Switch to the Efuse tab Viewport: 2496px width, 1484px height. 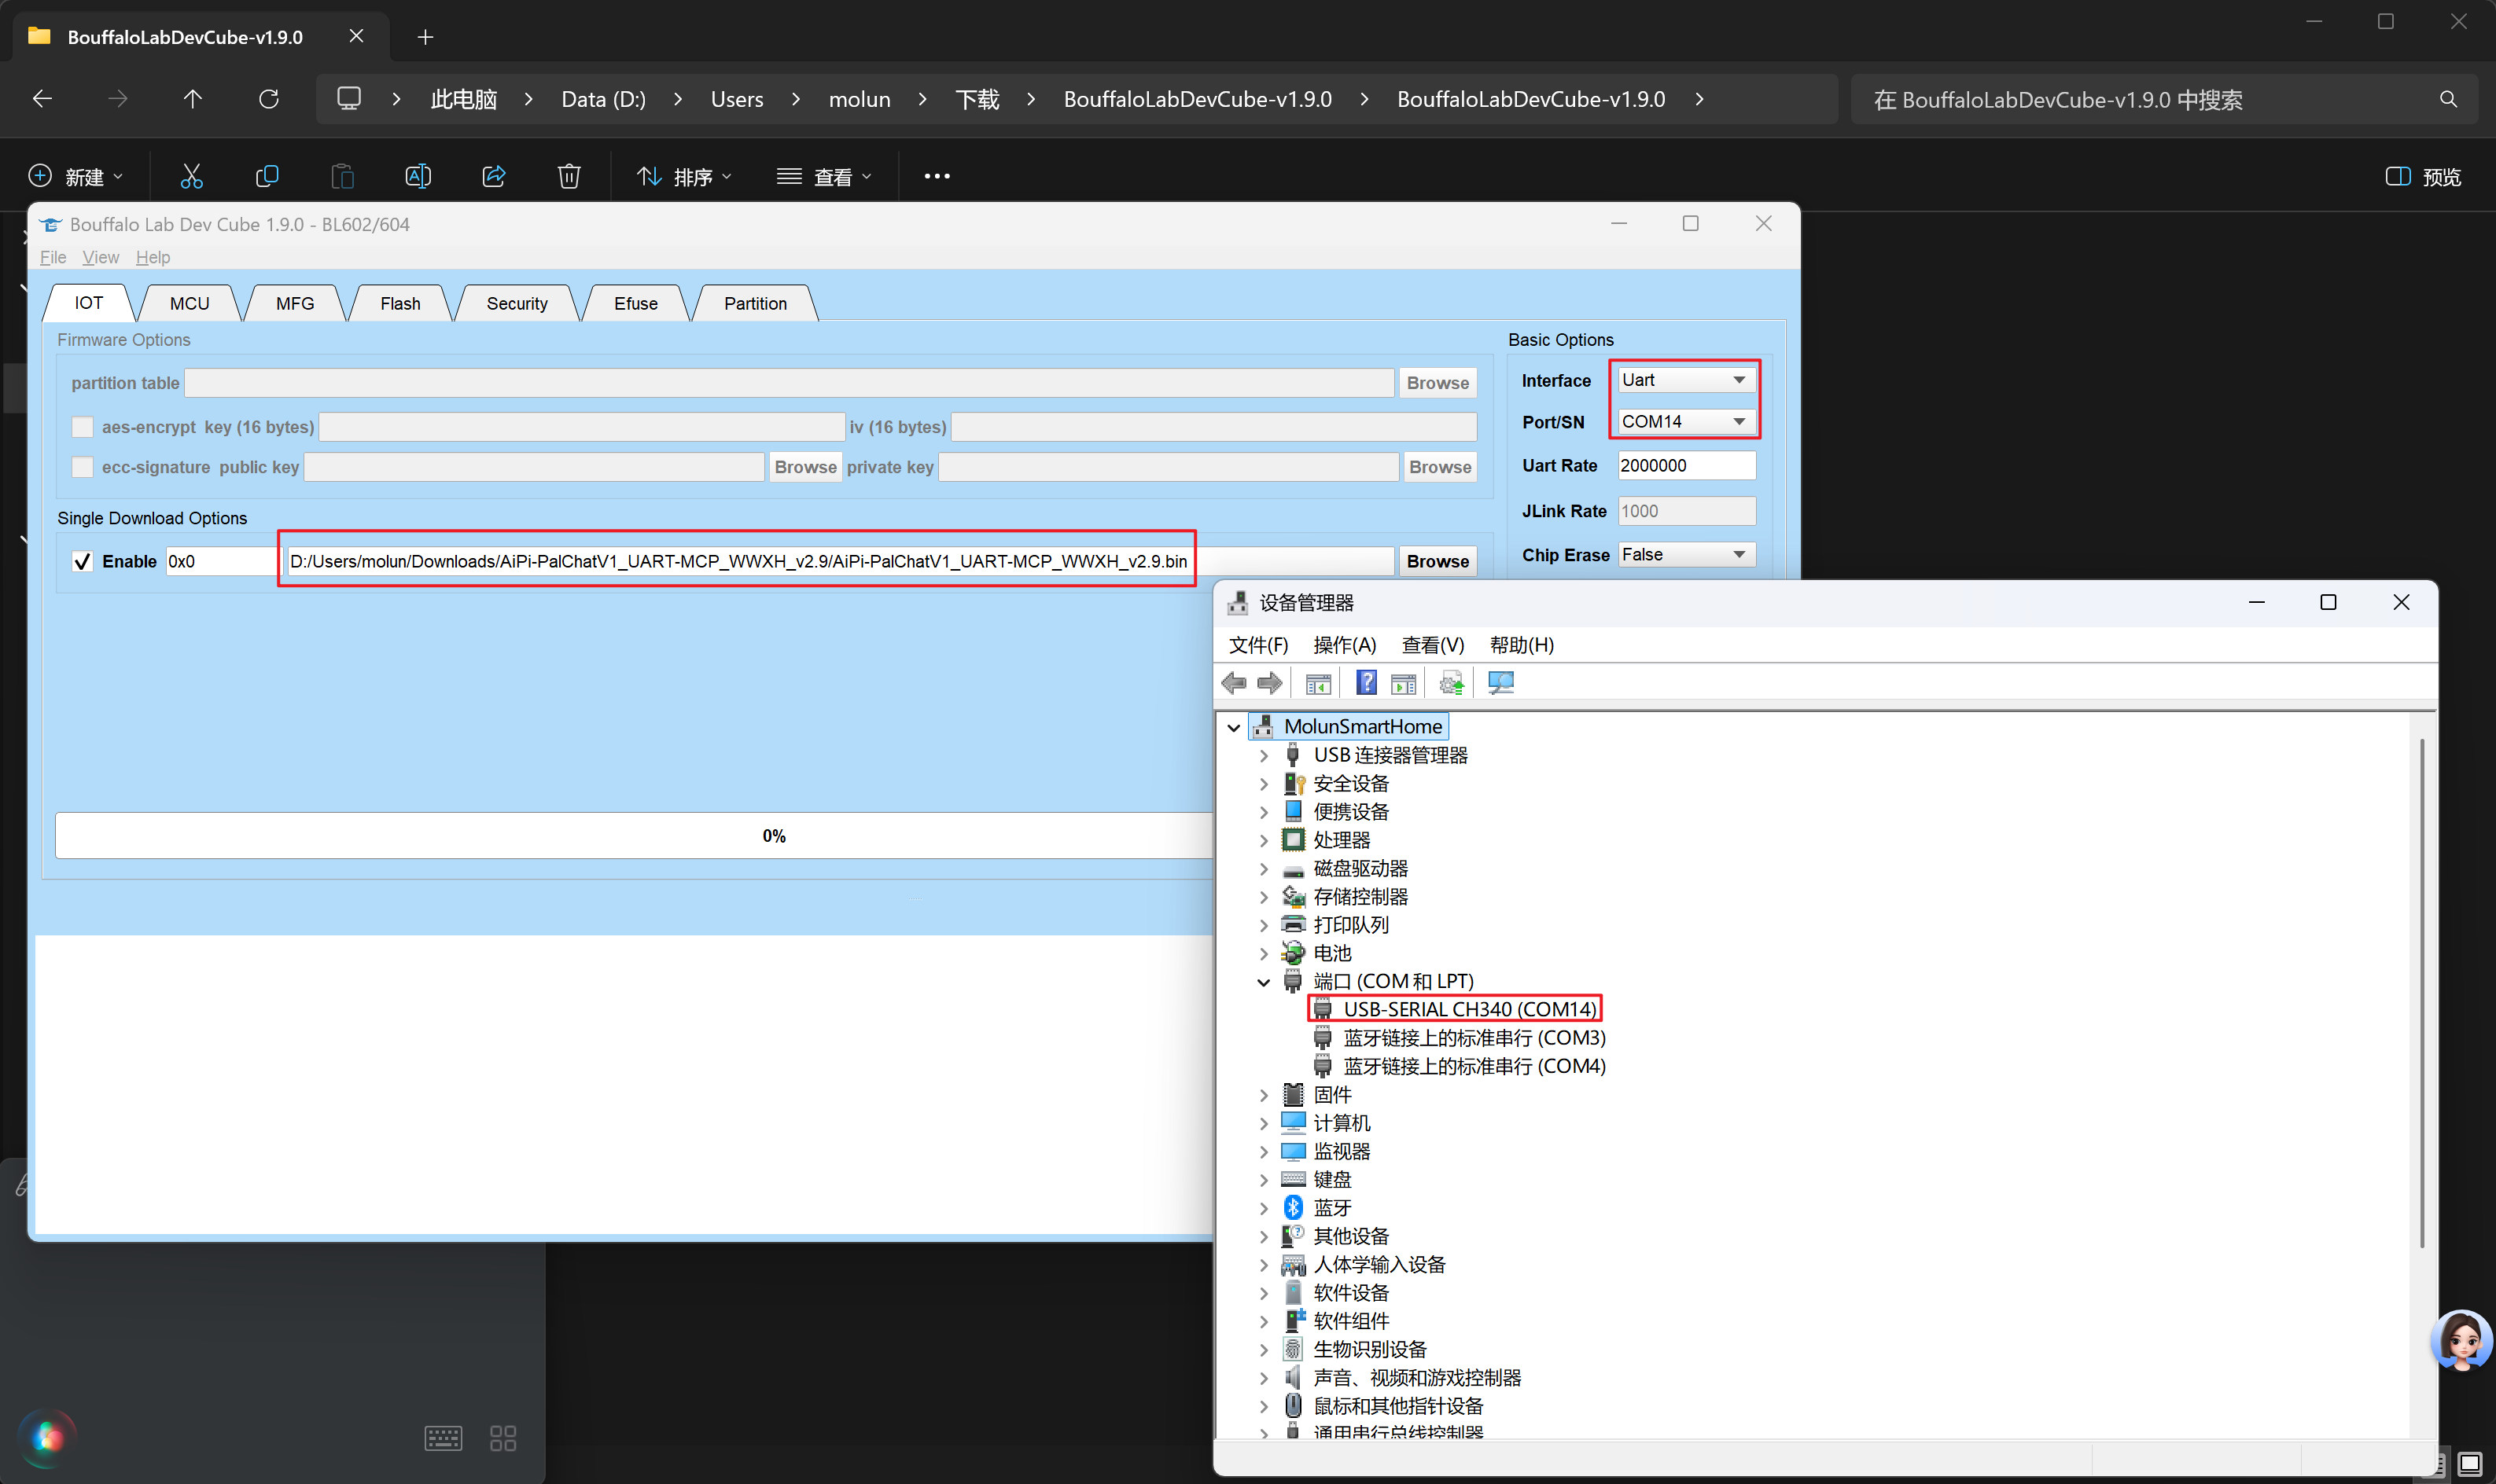point(636,303)
